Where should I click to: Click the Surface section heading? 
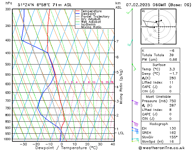click(x=159, y=65)
